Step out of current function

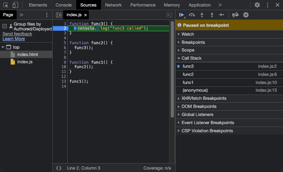coord(212,15)
